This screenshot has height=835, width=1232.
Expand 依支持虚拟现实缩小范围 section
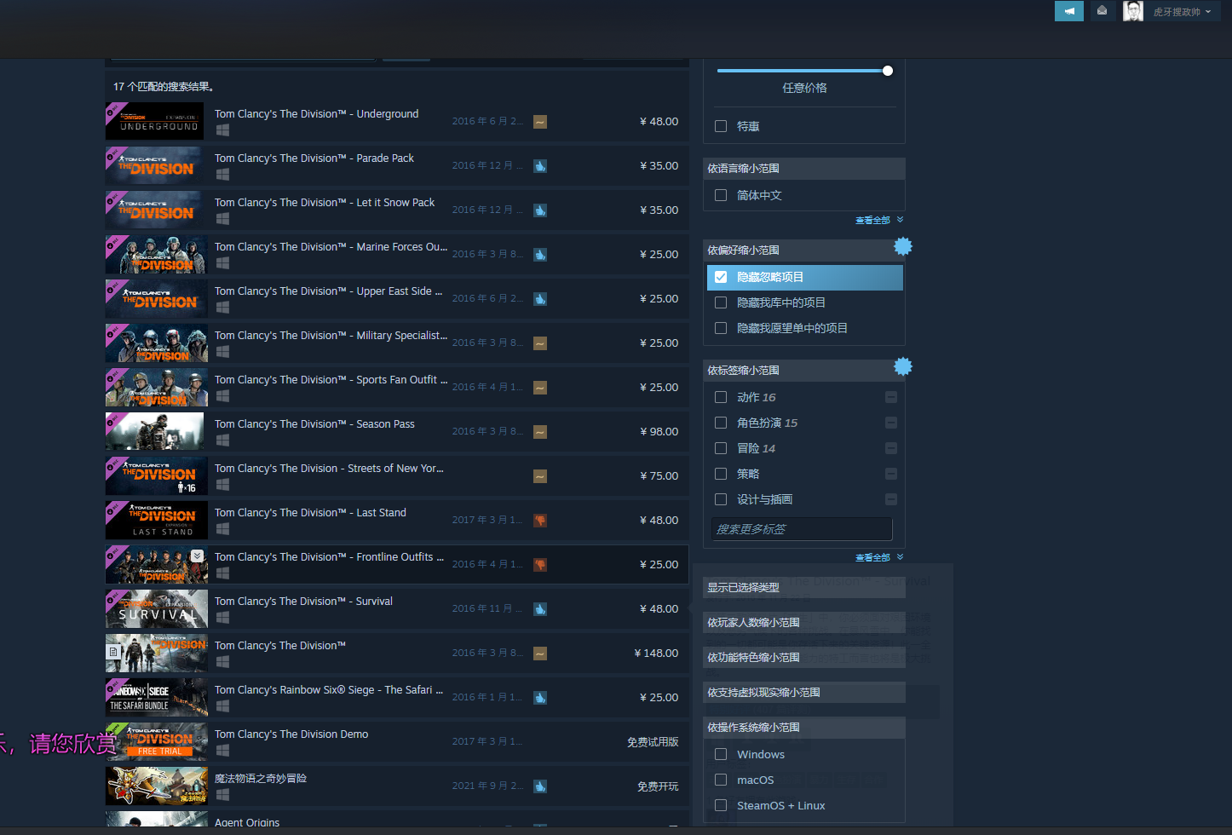(804, 692)
